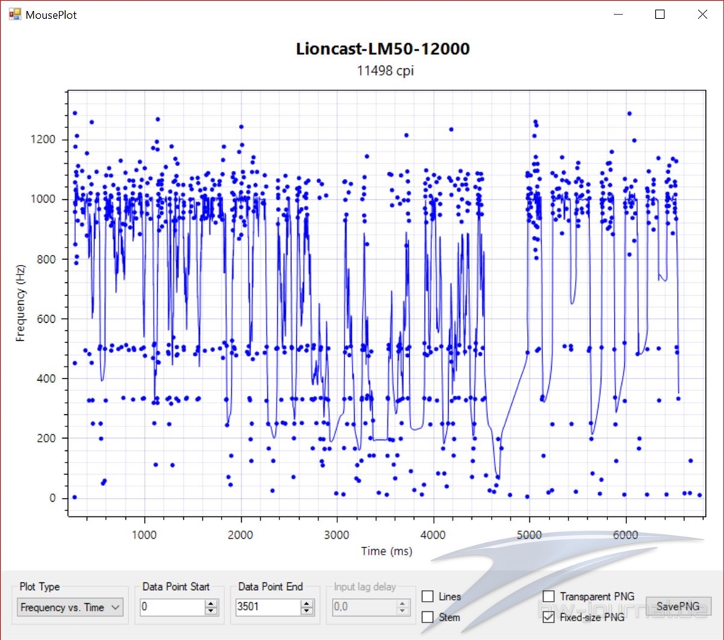Save the plot with SavePNG button
This screenshot has width=724, height=640.
tap(678, 606)
